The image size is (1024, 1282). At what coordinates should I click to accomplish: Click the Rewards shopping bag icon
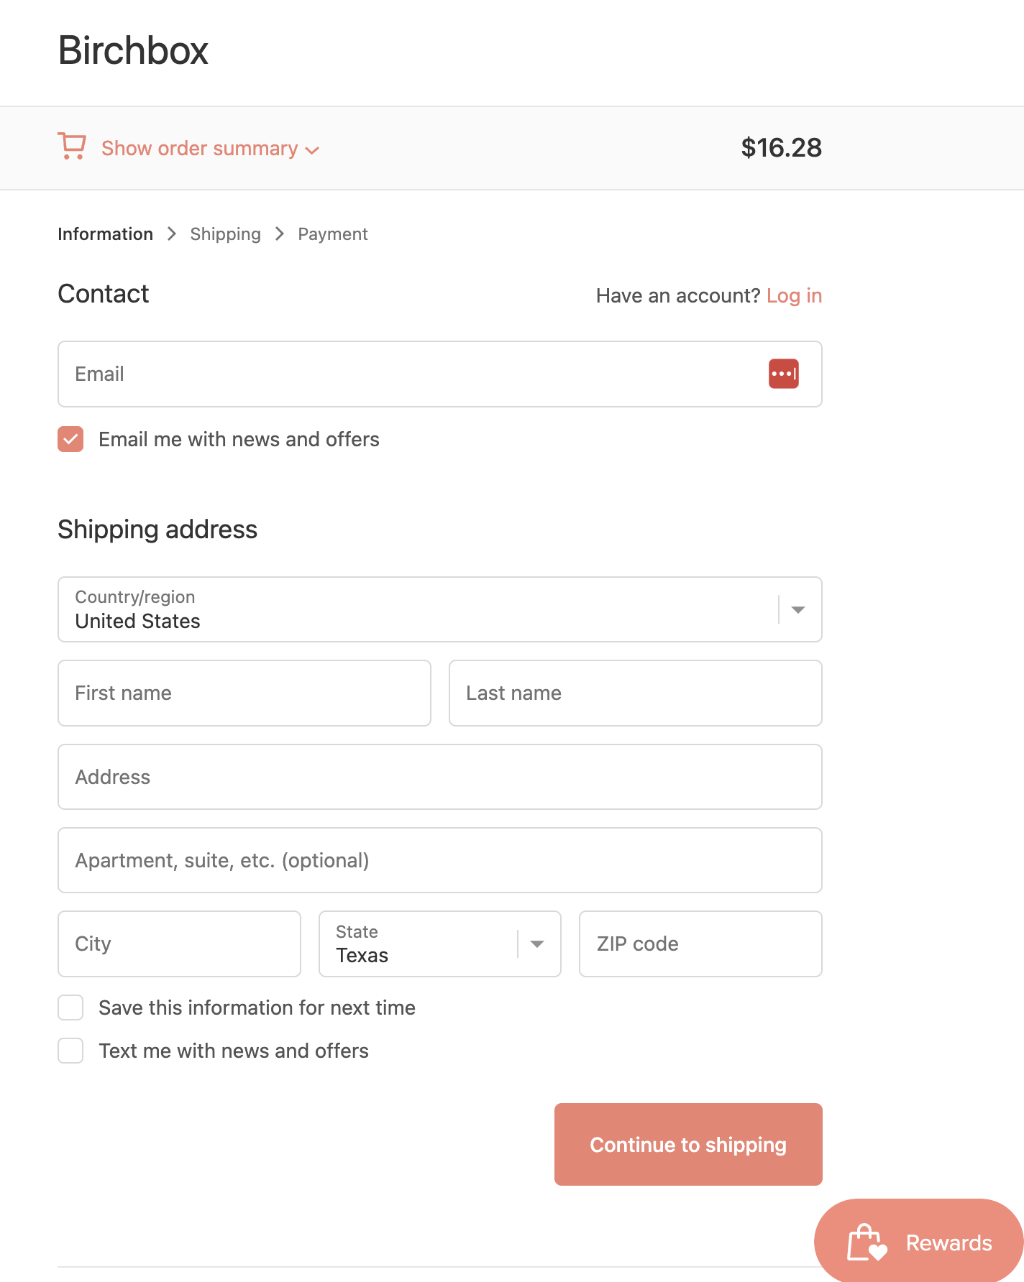point(867,1242)
